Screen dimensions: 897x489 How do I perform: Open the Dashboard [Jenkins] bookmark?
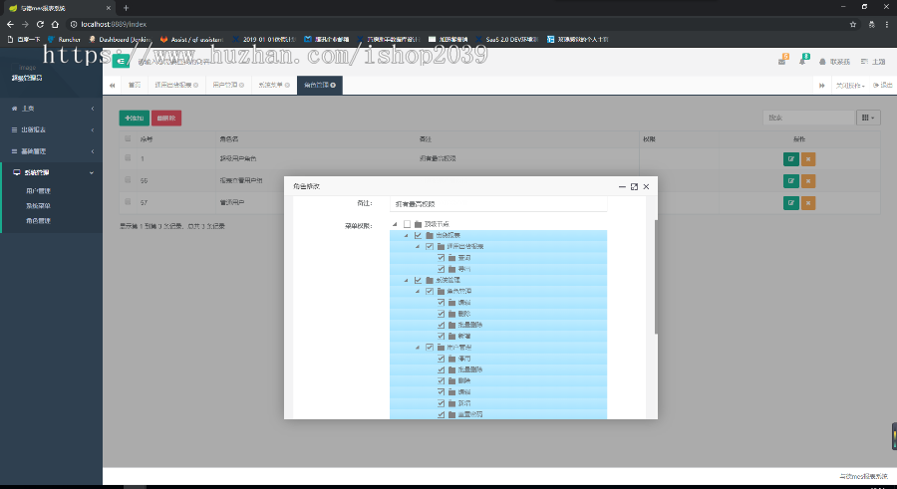121,40
